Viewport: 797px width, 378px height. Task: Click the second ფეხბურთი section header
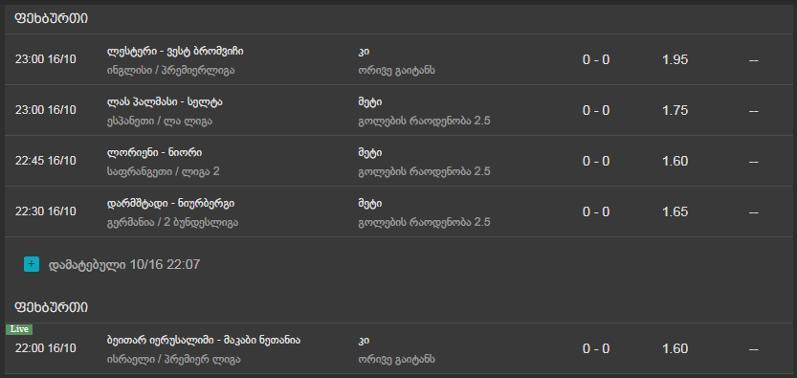tap(52, 308)
